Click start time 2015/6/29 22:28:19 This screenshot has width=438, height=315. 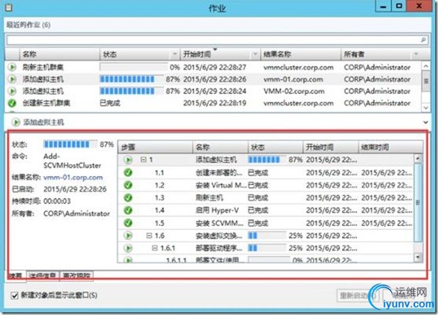coord(214,103)
